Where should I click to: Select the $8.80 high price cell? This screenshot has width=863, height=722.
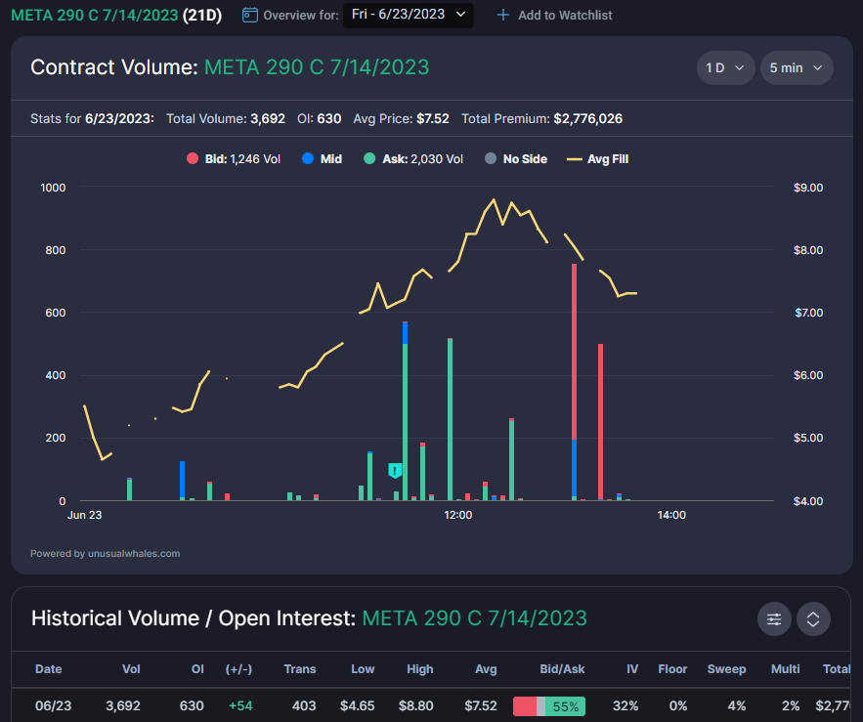click(416, 706)
